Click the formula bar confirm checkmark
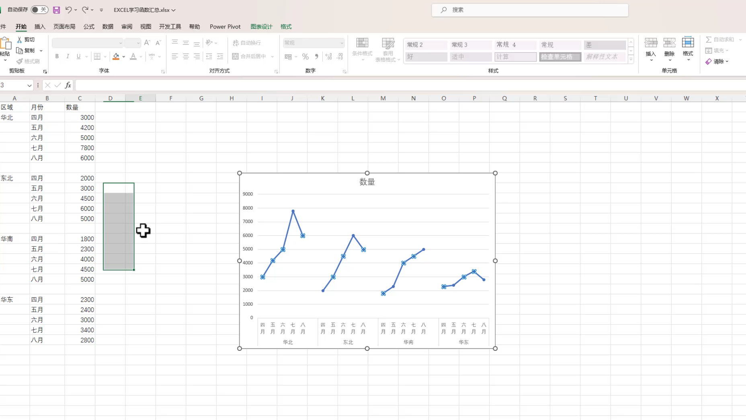Screen dimensions: 746x420 click(58, 85)
